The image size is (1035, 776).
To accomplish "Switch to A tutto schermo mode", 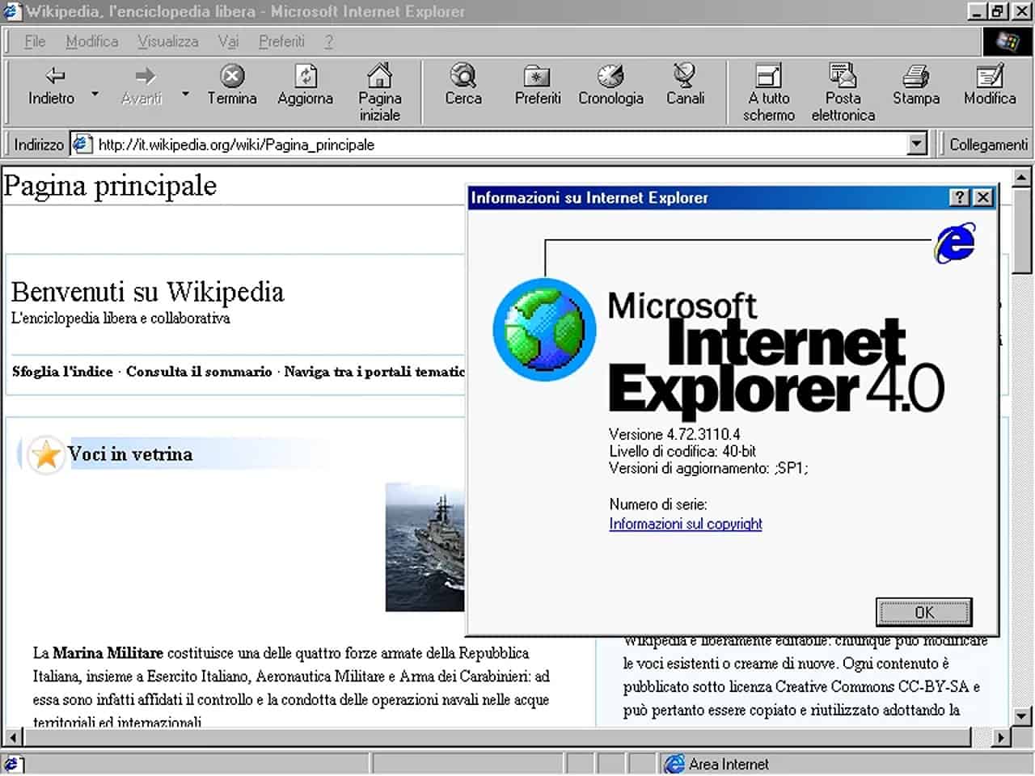I will [768, 77].
